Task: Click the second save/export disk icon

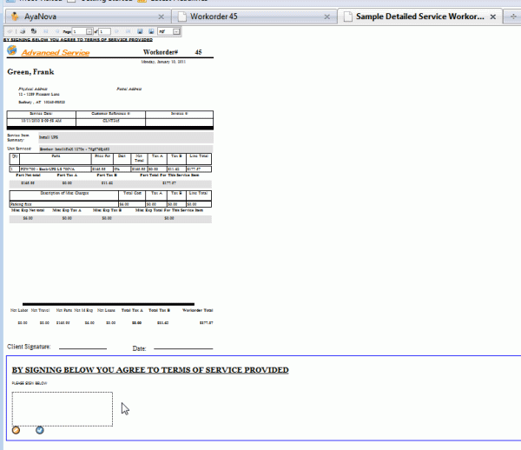Action: tap(151, 31)
